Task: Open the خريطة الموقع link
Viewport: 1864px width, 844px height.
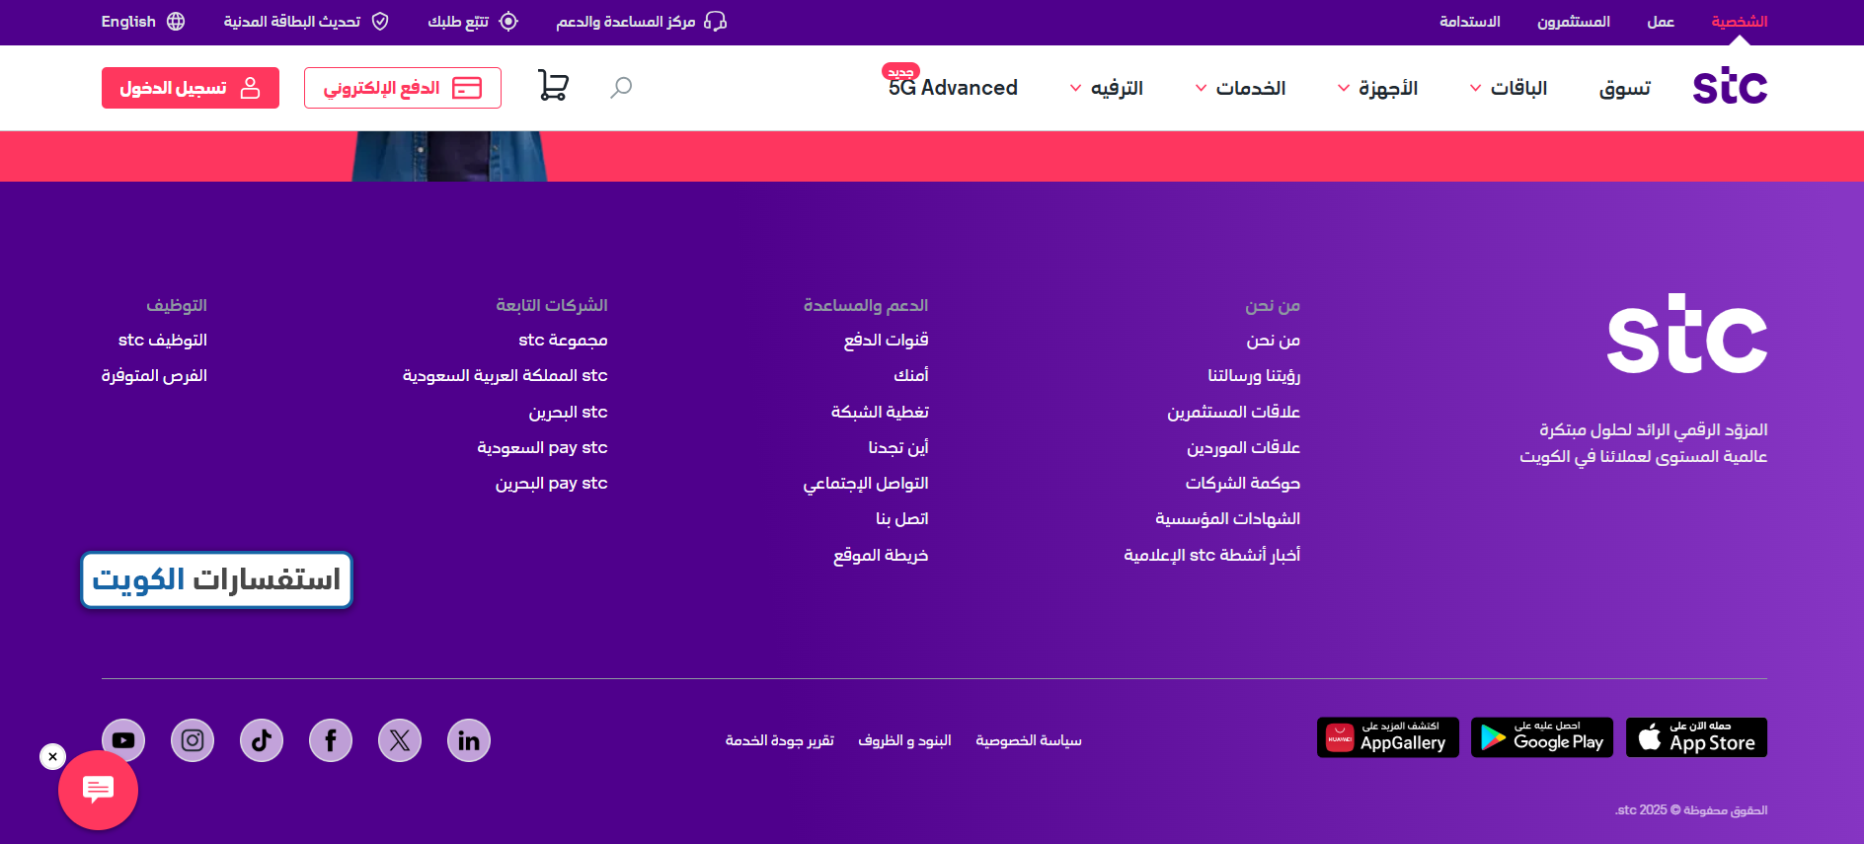Action: 881,555
